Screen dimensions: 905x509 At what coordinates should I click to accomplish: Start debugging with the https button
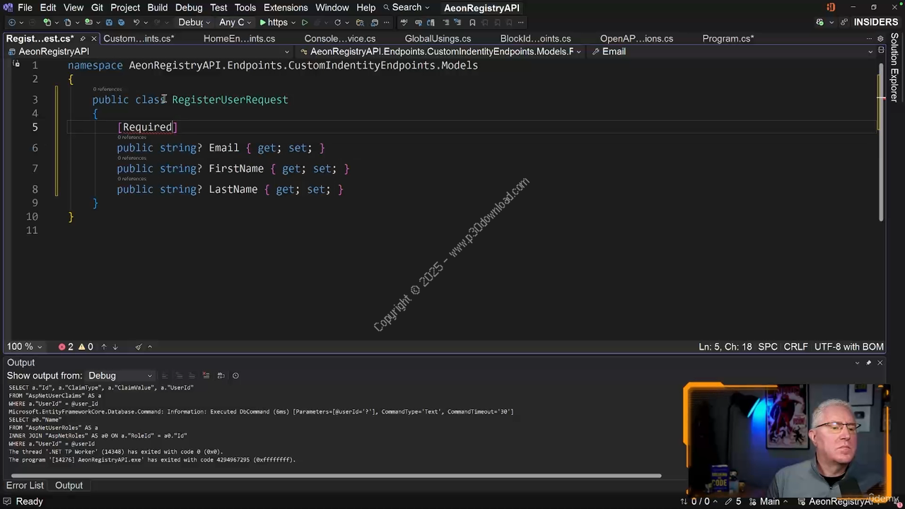[x=272, y=23]
